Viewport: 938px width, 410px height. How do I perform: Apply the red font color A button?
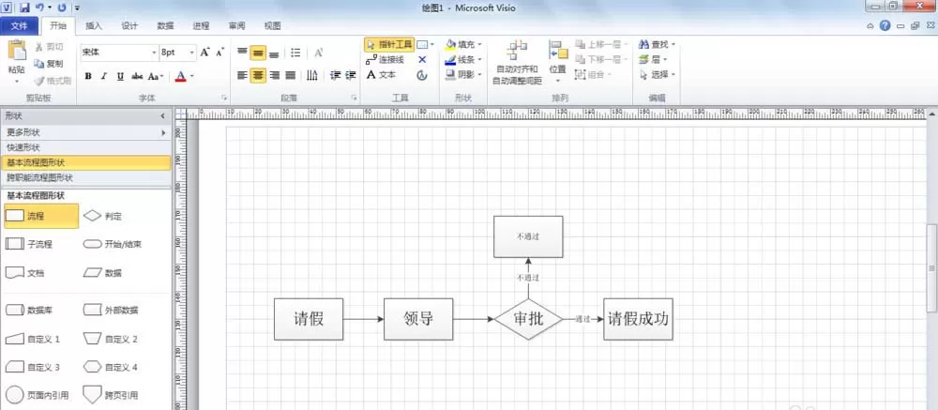[181, 76]
